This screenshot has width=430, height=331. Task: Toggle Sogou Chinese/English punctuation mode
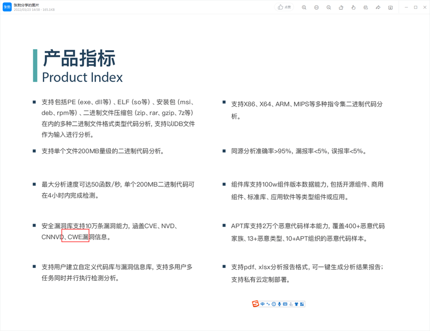point(268,304)
